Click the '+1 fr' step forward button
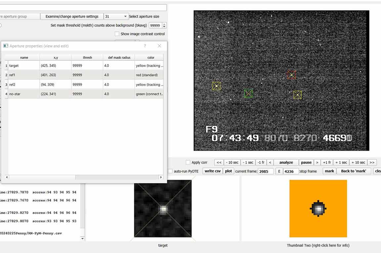The height and width of the screenshot is (253, 381). (x=327, y=162)
